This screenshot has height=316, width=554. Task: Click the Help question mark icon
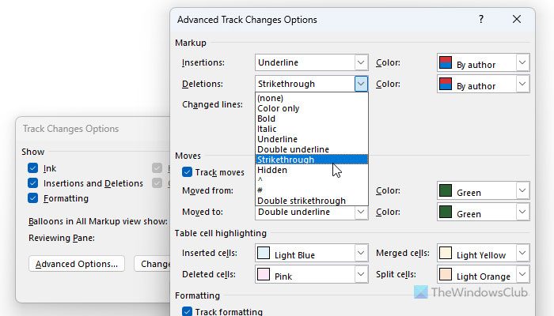click(x=480, y=19)
